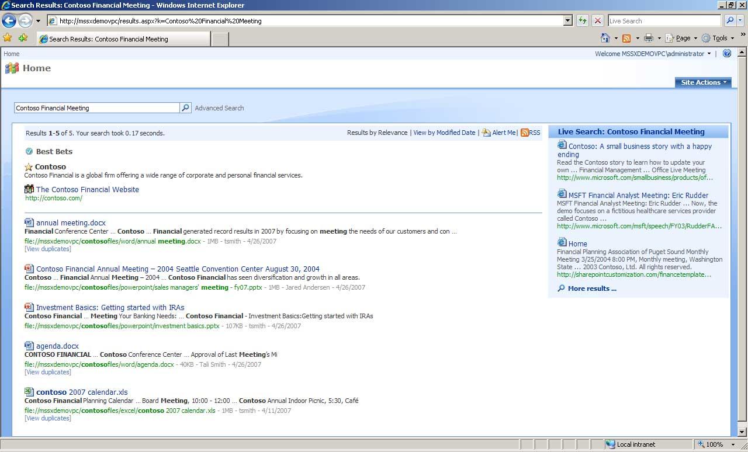Open Contoso Financial Annual Meeting 2004 result

click(178, 269)
